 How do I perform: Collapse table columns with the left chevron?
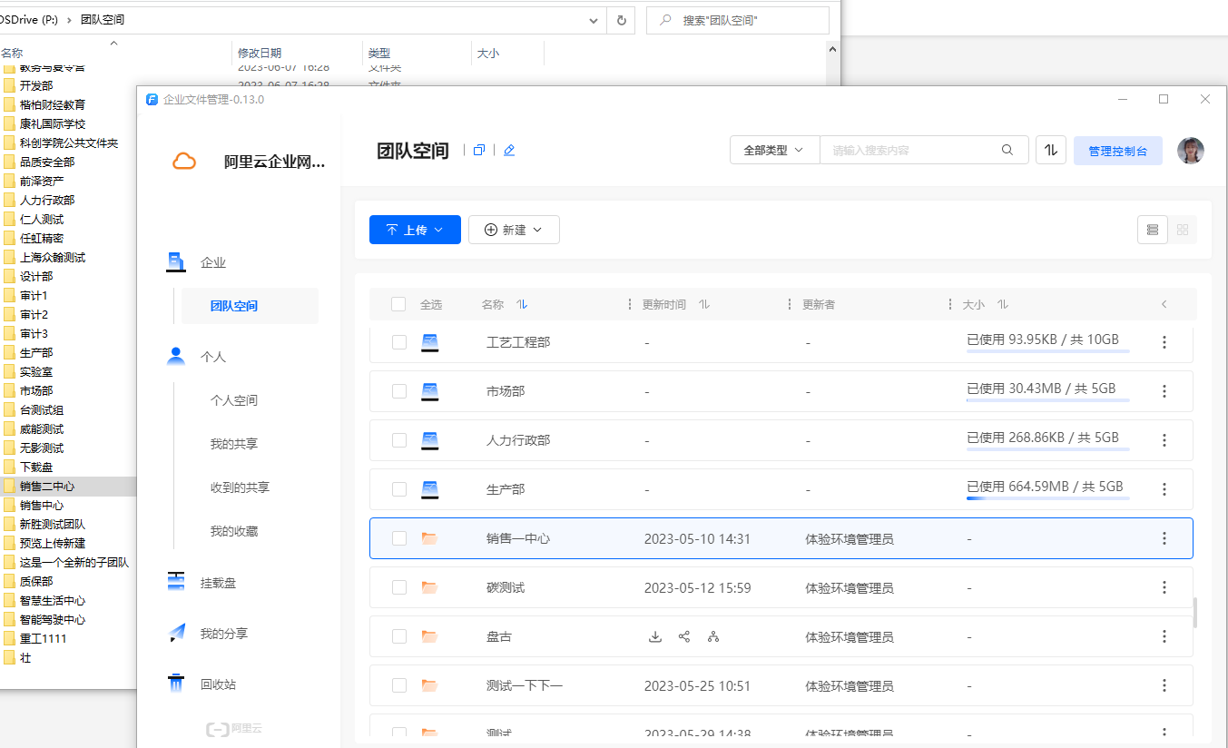click(x=1164, y=305)
